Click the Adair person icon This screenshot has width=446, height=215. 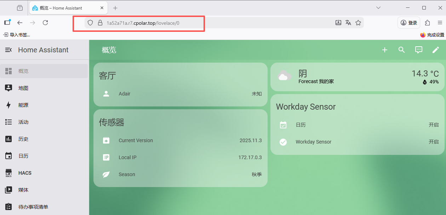tap(106, 94)
